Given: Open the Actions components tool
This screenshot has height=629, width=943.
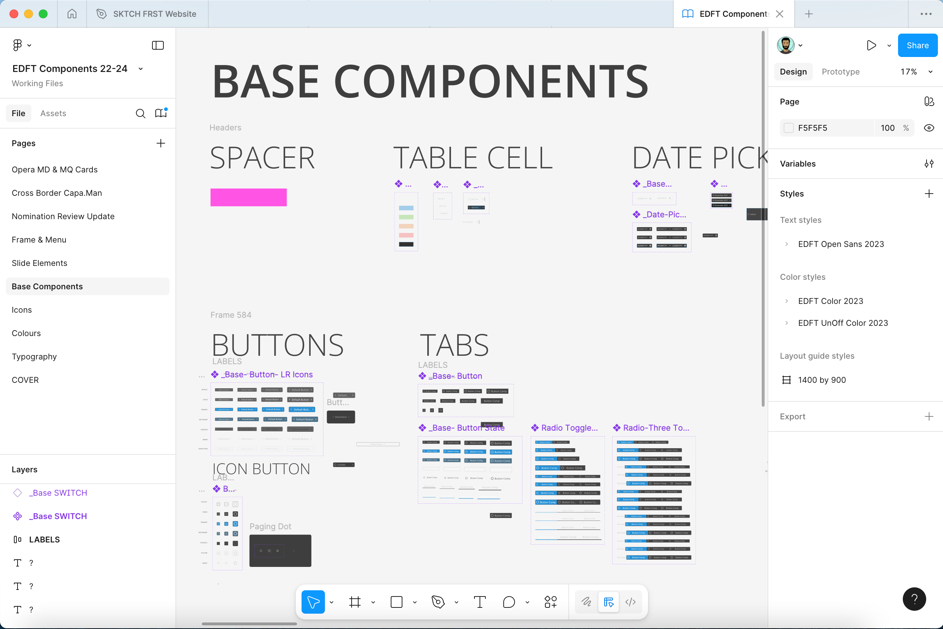Looking at the screenshot, I should [550, 602].
